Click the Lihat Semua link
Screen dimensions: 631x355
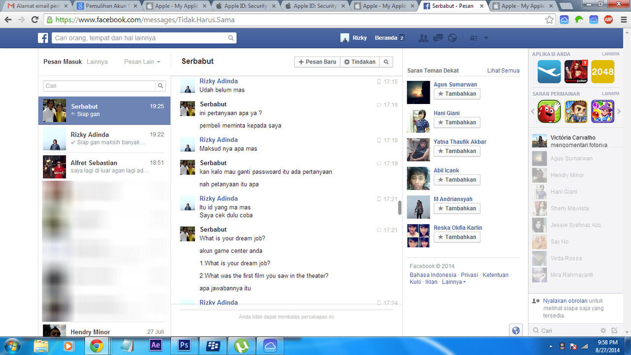tap(503, 71)
